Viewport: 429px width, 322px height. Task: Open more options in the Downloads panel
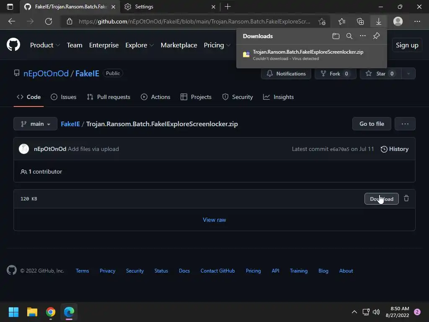(362, 36)
